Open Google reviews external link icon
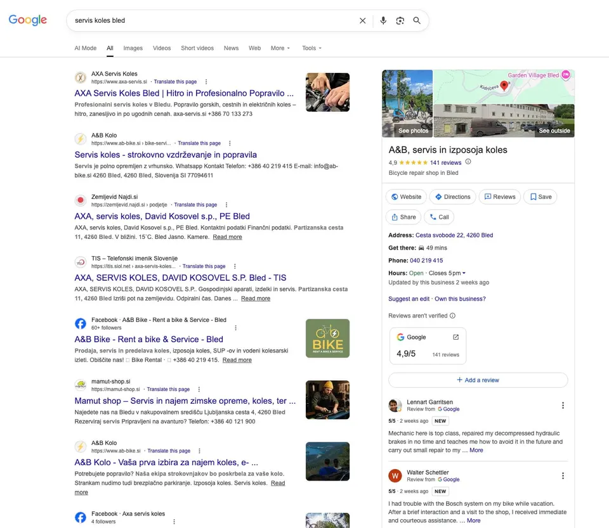This screenshot has height=528, width=609. [x=456, y=337]
